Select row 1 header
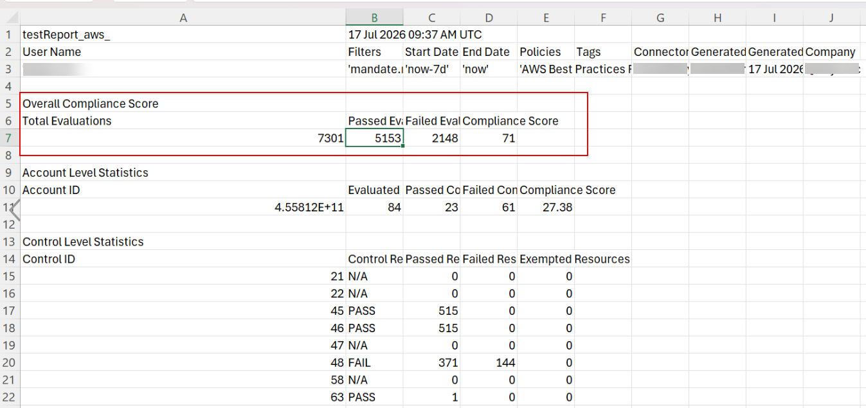Screen dimensions: 866x408 point(10,35)
